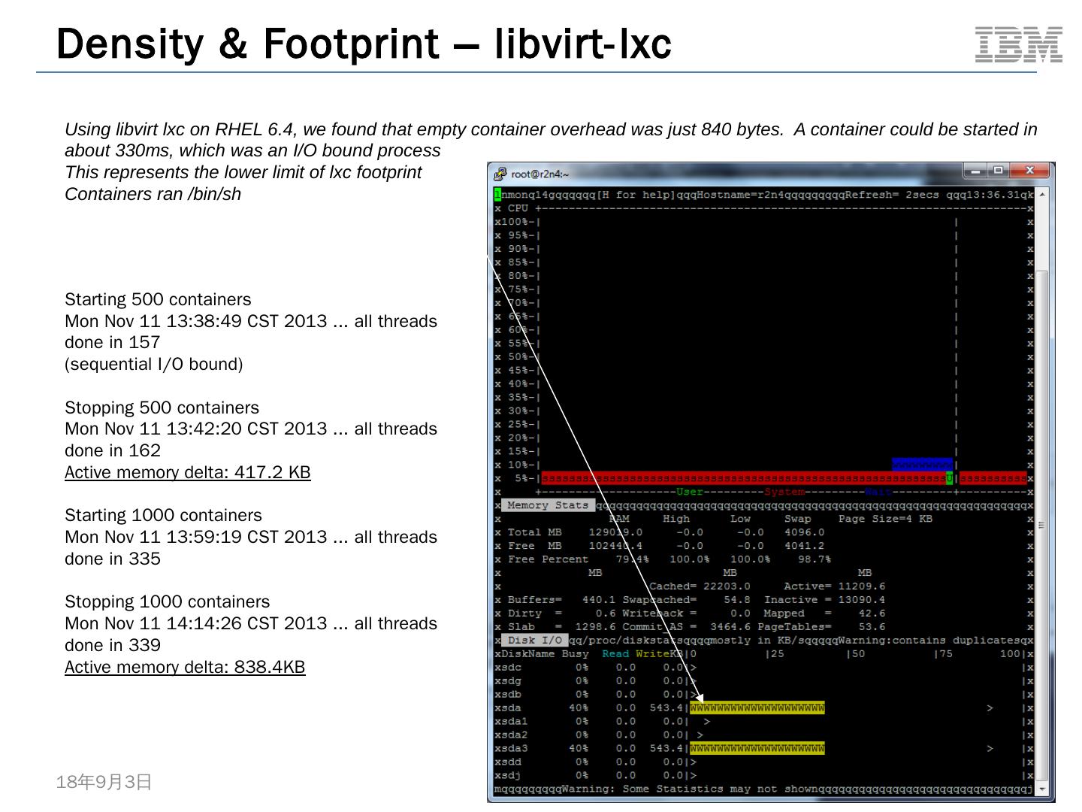This screenshot has height=812, width=1082.
Task: Click 'Cached= 22203.0' value
Action: click(700, 586)
